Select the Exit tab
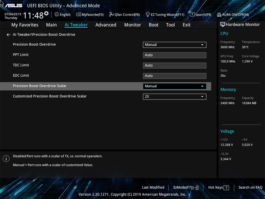The image size is (265, 199). pos(187,25)
